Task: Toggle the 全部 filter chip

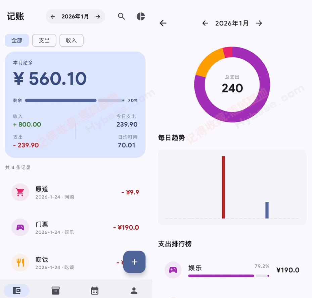Action: pyautogui.click(x=17, y=40)
